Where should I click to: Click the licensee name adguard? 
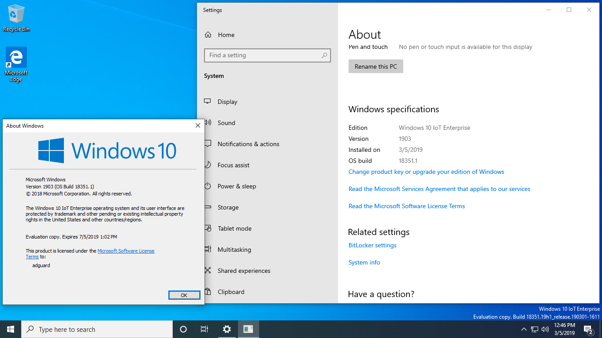(x=41, y=265)
